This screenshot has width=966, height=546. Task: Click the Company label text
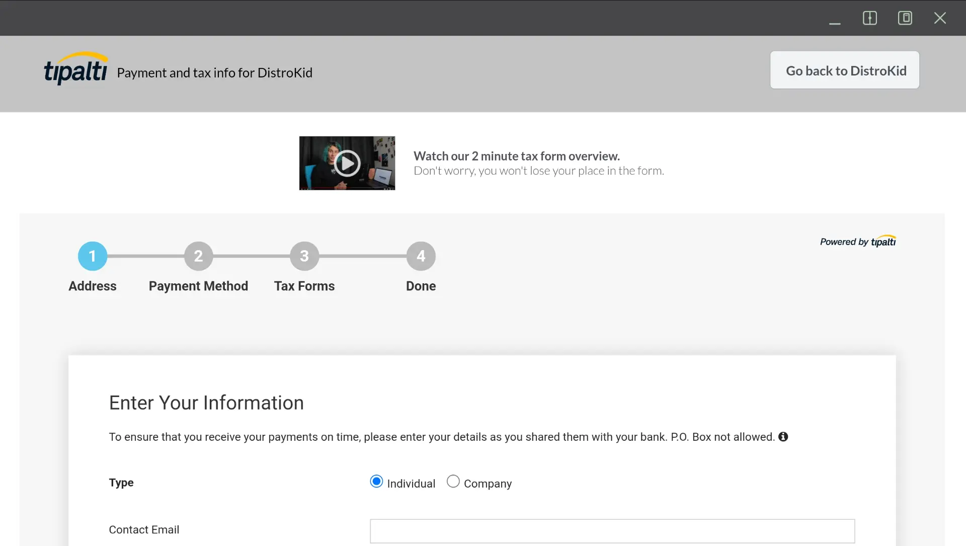click(488, 484)
